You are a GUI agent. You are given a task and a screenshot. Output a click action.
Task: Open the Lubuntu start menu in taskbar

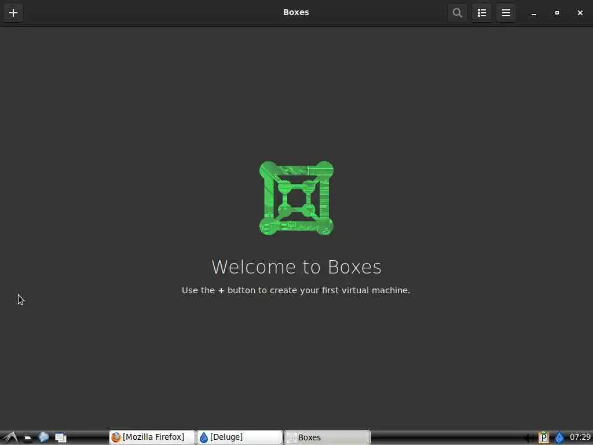[10, 437]
